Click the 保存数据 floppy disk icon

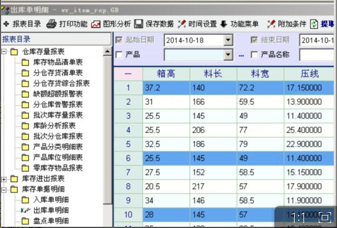[138, 24]
